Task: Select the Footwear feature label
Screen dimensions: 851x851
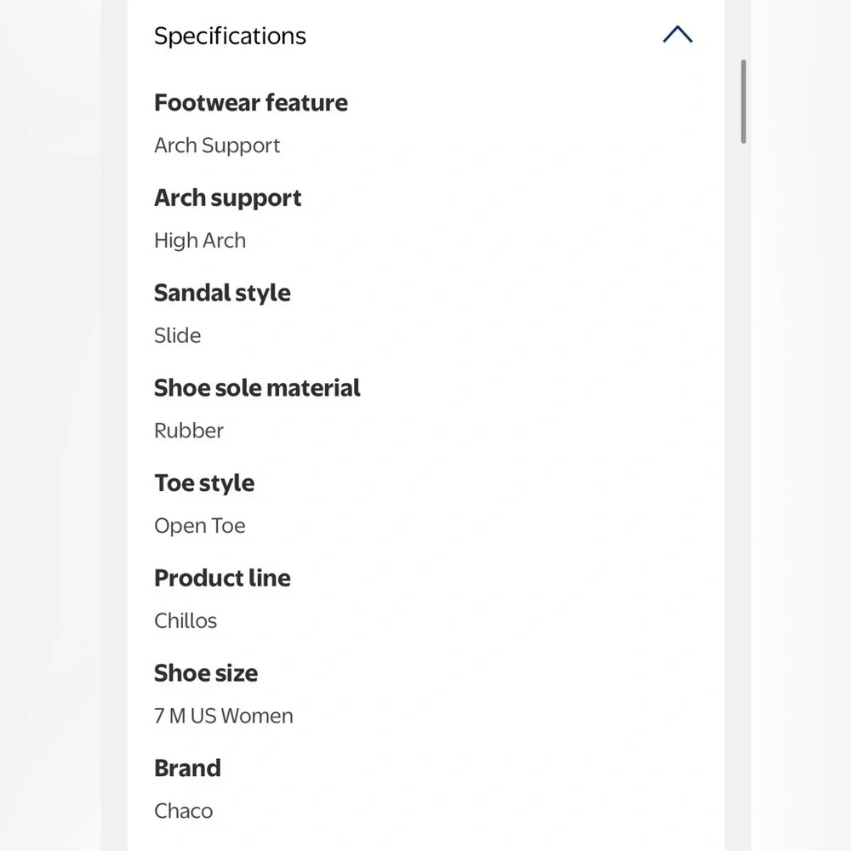Action: [x=251, y=103]
